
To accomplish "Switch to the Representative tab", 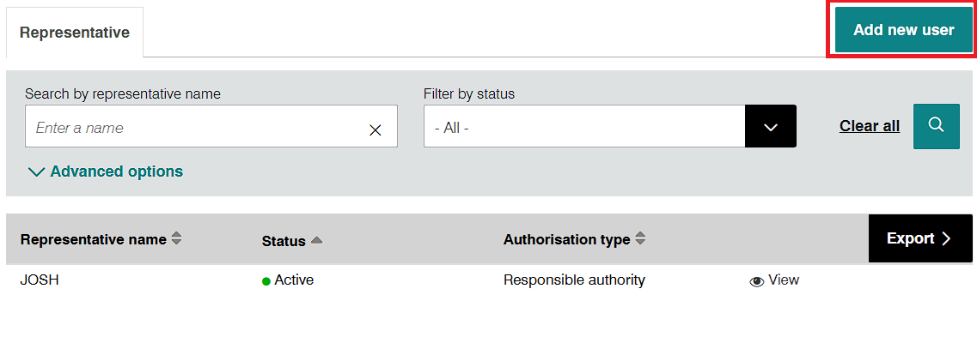I will 75,33.
